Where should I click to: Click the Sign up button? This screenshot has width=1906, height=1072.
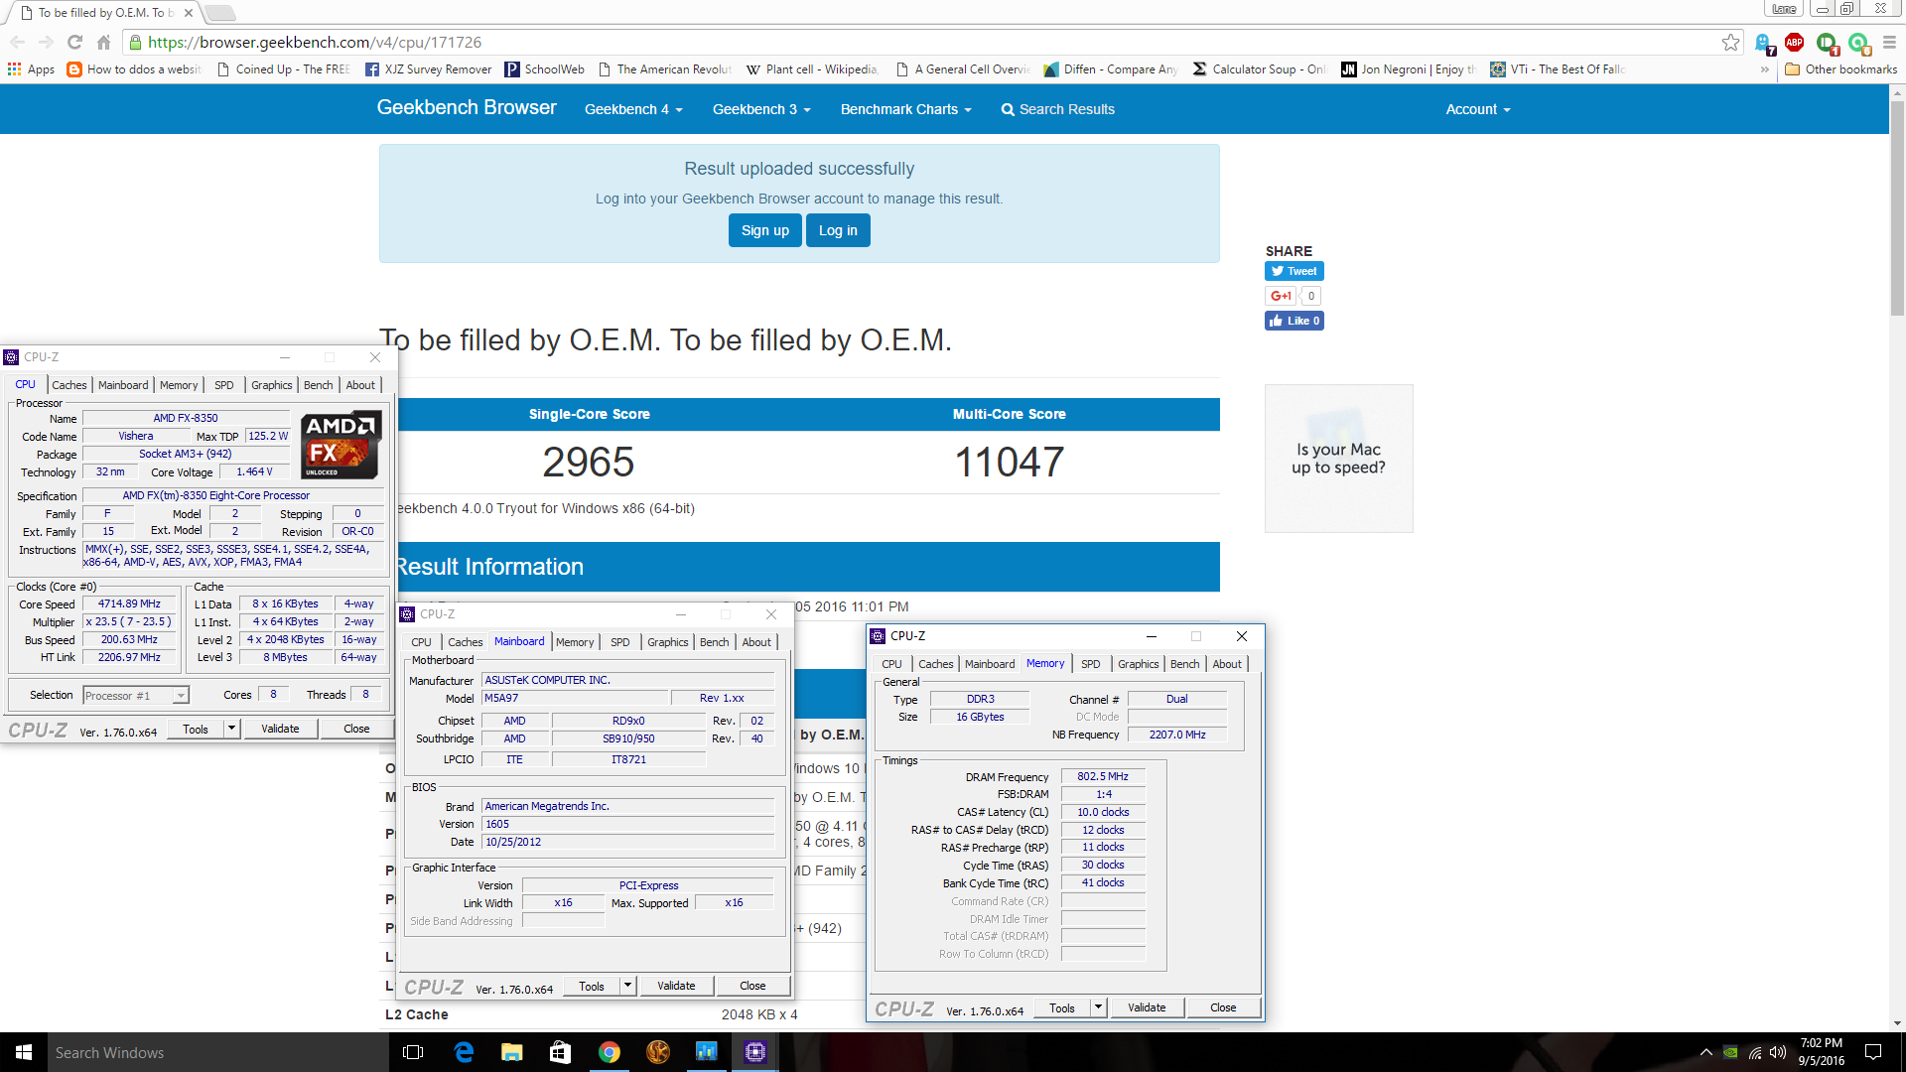765,230
